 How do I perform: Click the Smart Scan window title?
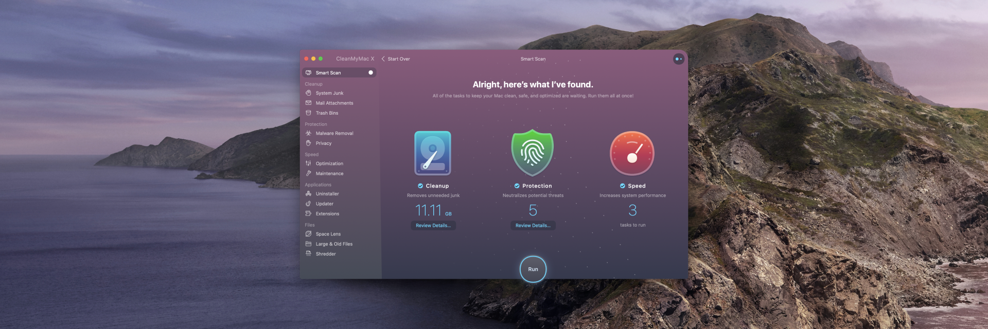pyautogui.click(x=533, y=59)
